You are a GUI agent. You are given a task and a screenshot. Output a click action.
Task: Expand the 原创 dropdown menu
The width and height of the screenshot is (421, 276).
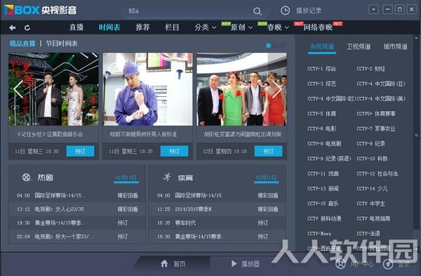point(241,27)
